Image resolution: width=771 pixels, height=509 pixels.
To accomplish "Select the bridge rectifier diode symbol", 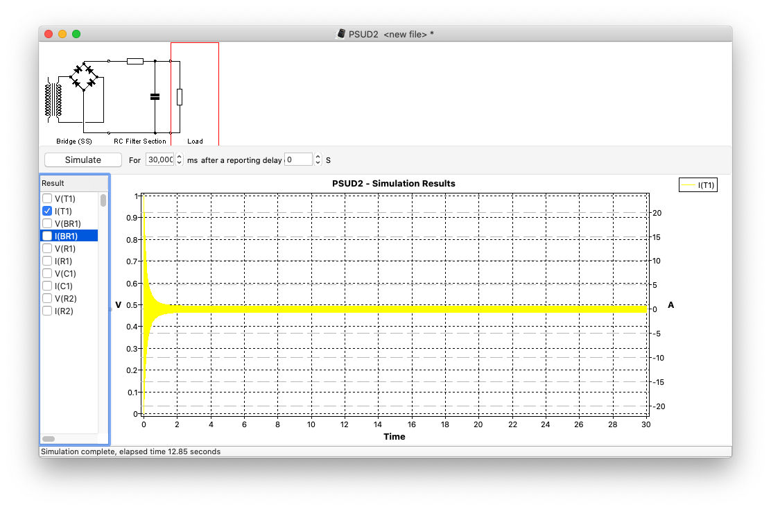I will click(84, 76).
